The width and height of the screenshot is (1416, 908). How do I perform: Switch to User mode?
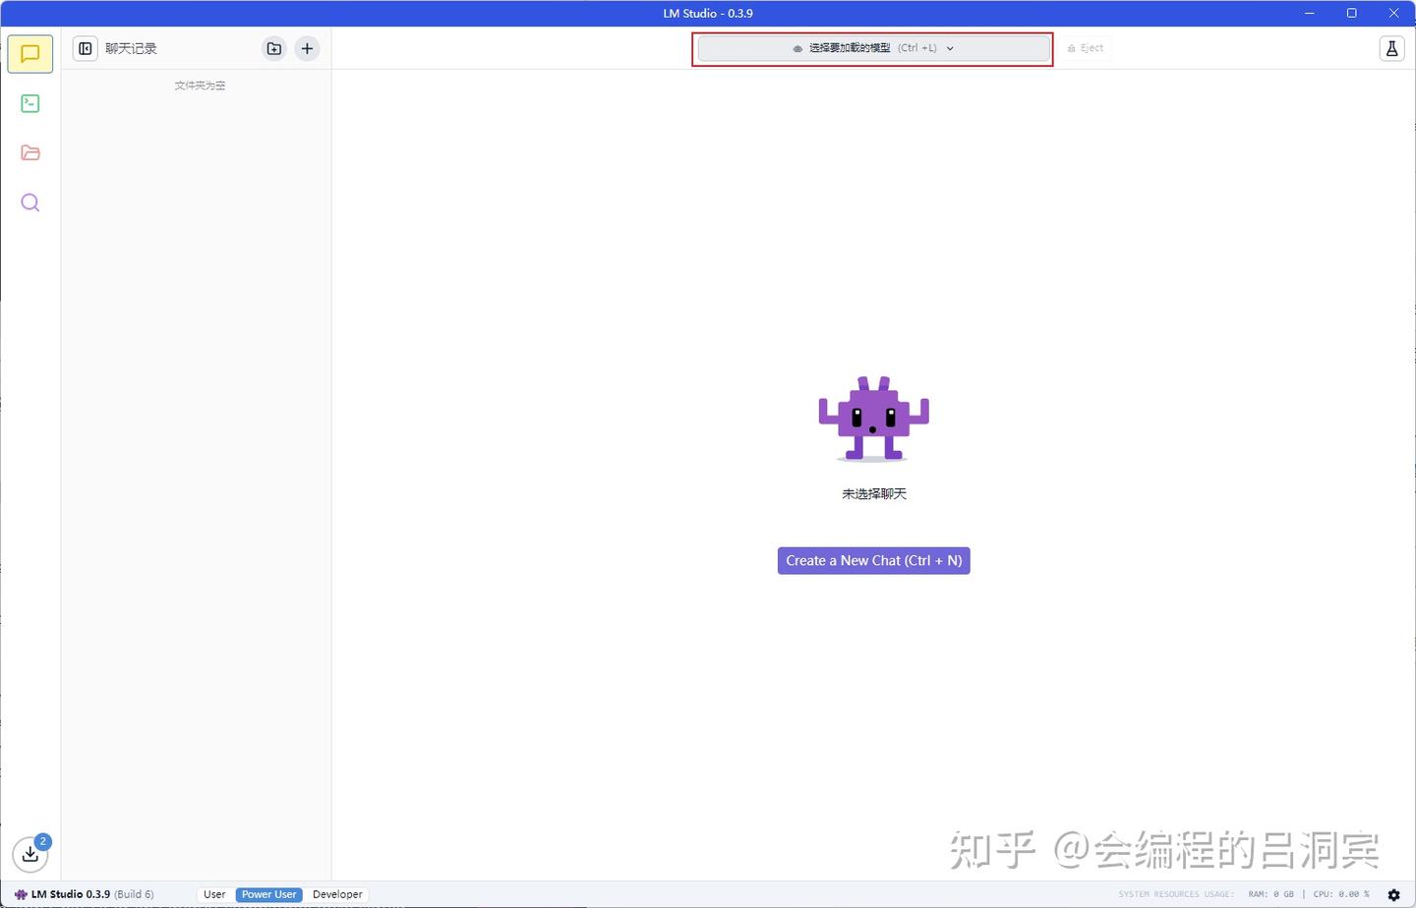pos(213,894)
